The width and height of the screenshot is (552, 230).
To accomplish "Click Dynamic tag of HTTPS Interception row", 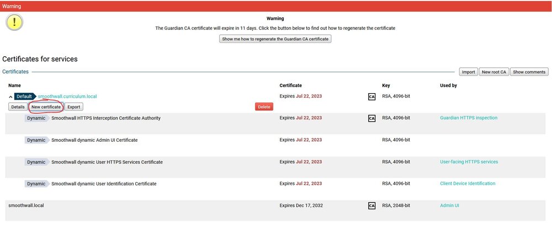I will tap(36, 118).
